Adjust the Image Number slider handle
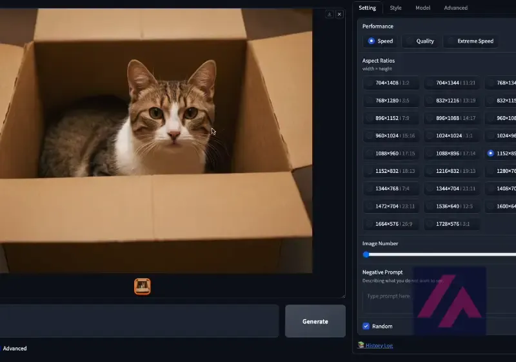 (x=366, y=254)
